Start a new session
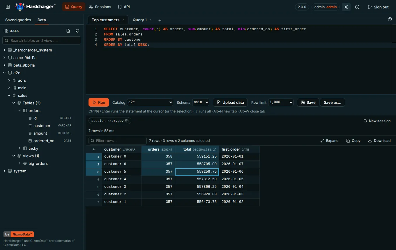The image size is (396, 250). pyautogui.click(x=377, y=121)
